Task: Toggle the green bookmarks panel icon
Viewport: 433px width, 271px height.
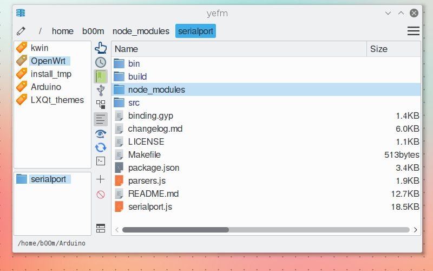Action: point(101,76)
